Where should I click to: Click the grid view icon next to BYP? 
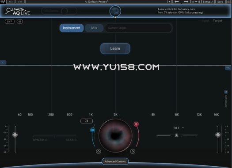20,22
